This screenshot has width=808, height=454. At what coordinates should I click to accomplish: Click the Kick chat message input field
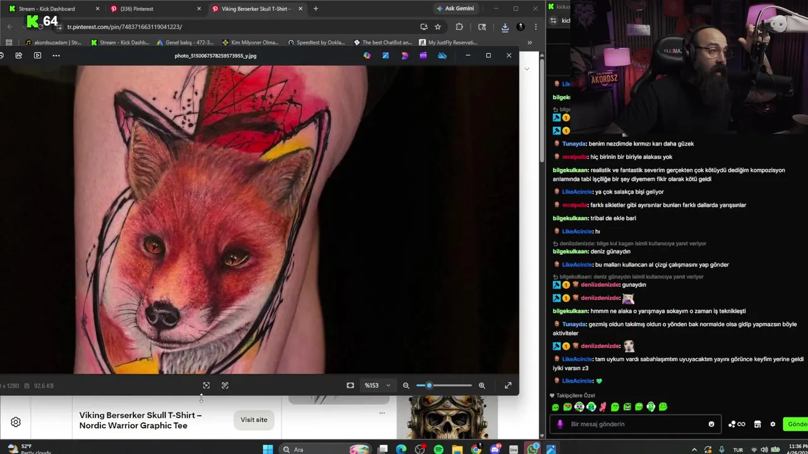click(636, 424)
